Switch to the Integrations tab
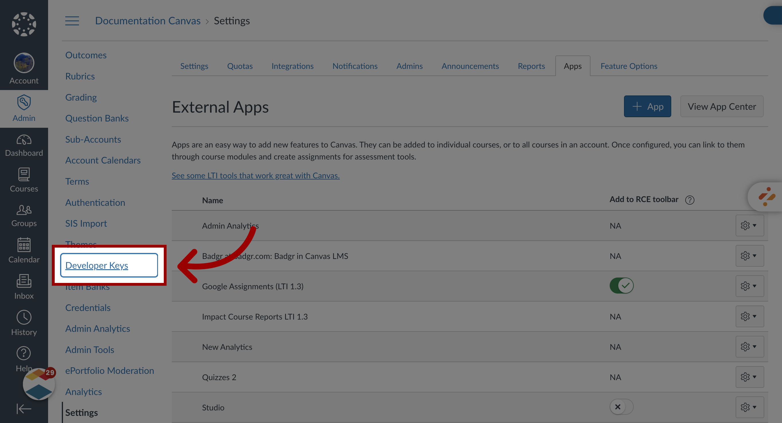Screen dimensions: 782x423 292,66
